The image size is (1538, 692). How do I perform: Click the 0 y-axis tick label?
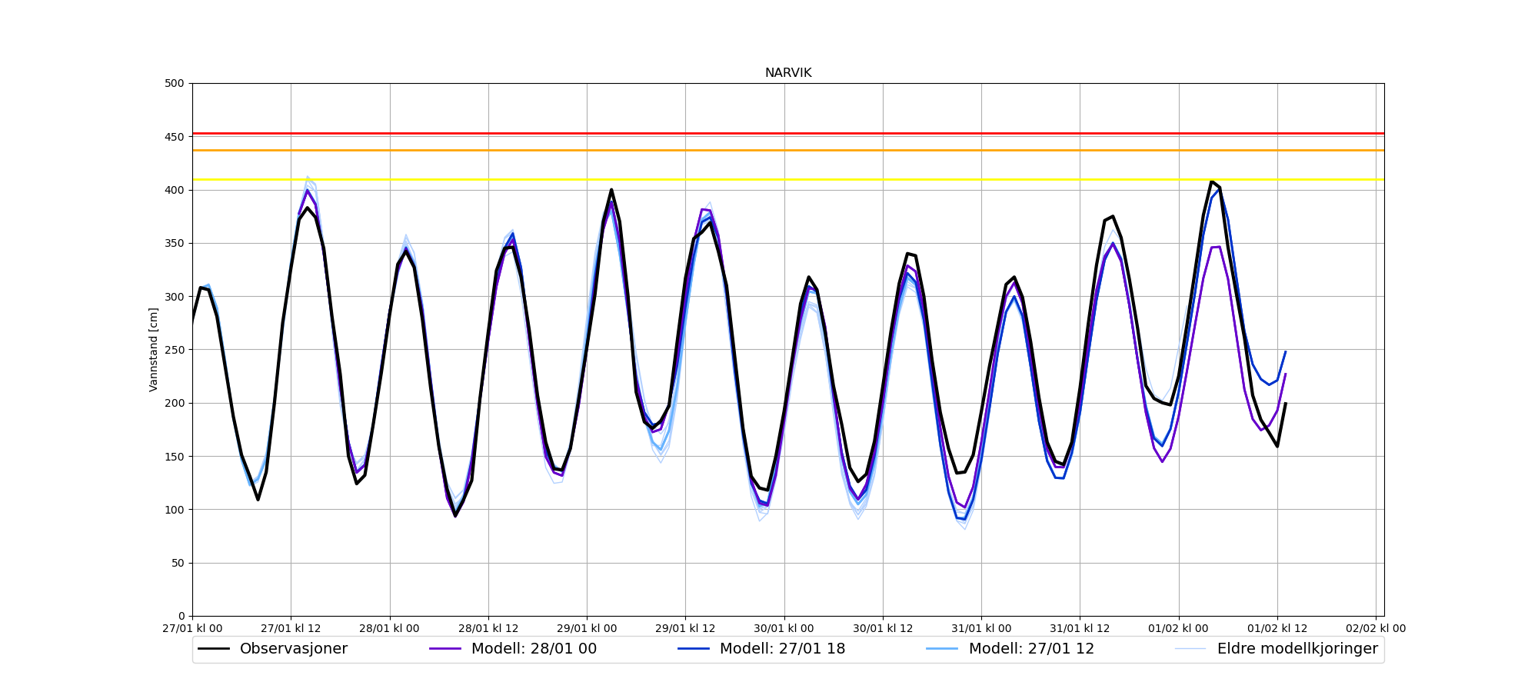[181, 616]
